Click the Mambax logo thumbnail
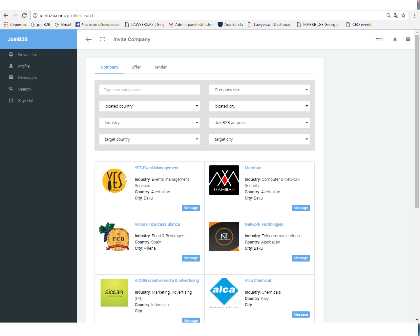The image size is (420, 336). click(224, 180)
